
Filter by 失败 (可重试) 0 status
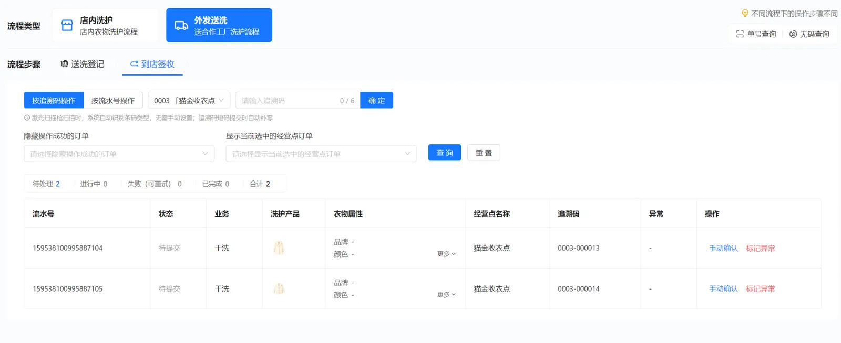click(155, 184)
